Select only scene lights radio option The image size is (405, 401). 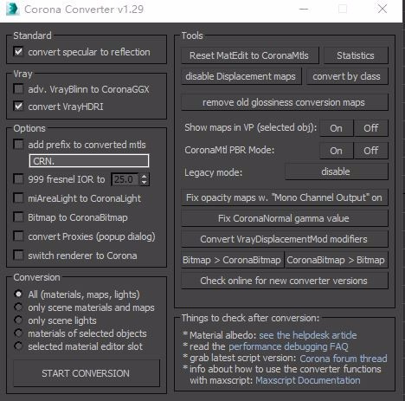point(18,320)
